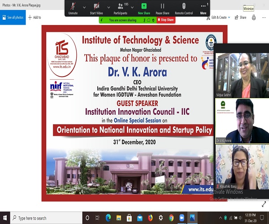Click the screen sharing shield icon
The width and height of the screenshot is (269, 224).
pos(153,20)
